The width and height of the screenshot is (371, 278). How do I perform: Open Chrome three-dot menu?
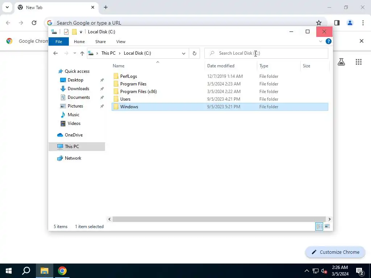(363, 23)
